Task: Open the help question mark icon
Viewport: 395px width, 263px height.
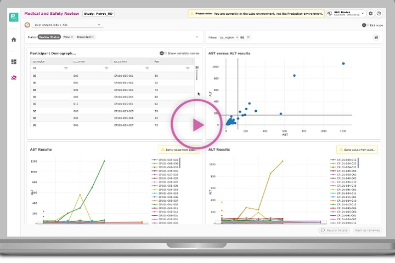Action: (379, 13)
